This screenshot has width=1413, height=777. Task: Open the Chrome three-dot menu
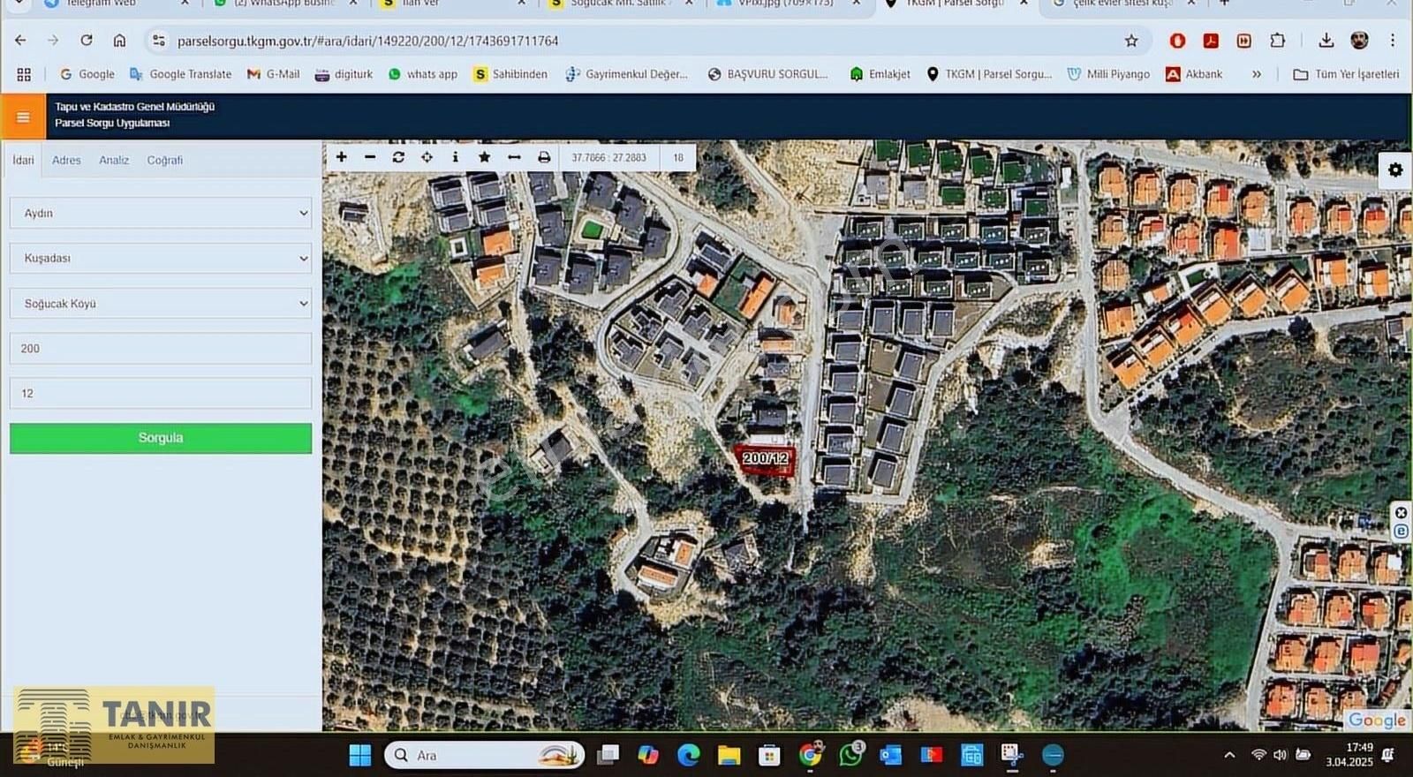tap(1393, 41)
